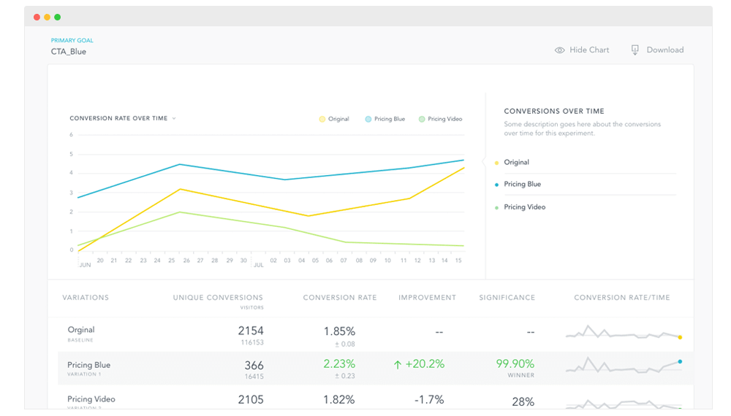Toggle Pricing Blue series in chart legend
The image size is (731, 416).
(385, 119)
